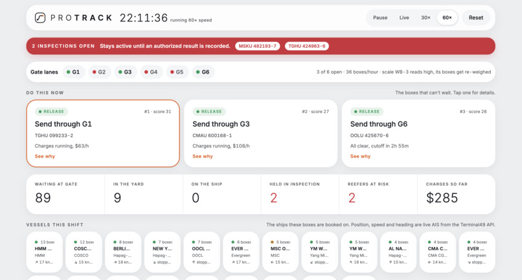Open the NEW Y... vessel card
Image resolution: width=522 pixels, height=280 pixels.
point(162,252)
